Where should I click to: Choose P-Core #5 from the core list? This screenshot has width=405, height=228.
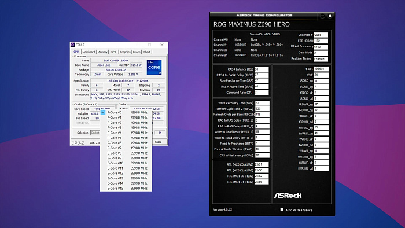coord(126,138)
